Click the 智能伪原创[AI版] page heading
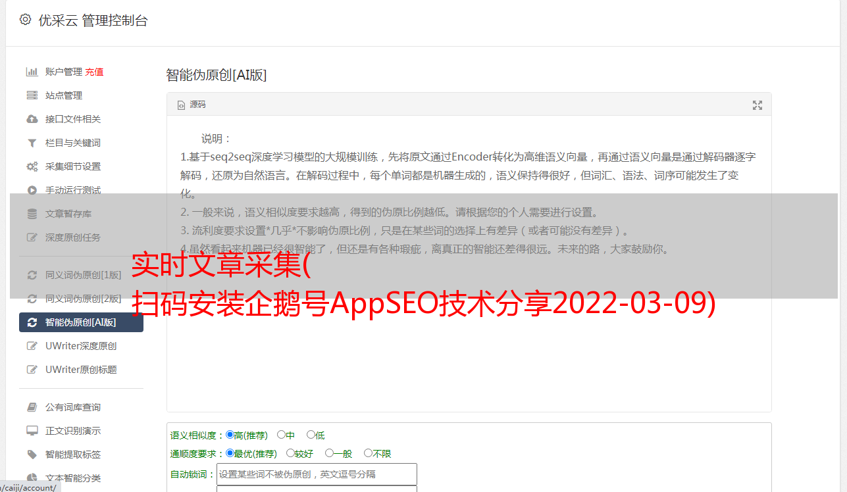 click(217, 75)
